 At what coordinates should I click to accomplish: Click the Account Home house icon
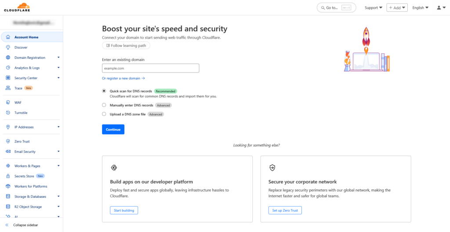pos(8,37)
